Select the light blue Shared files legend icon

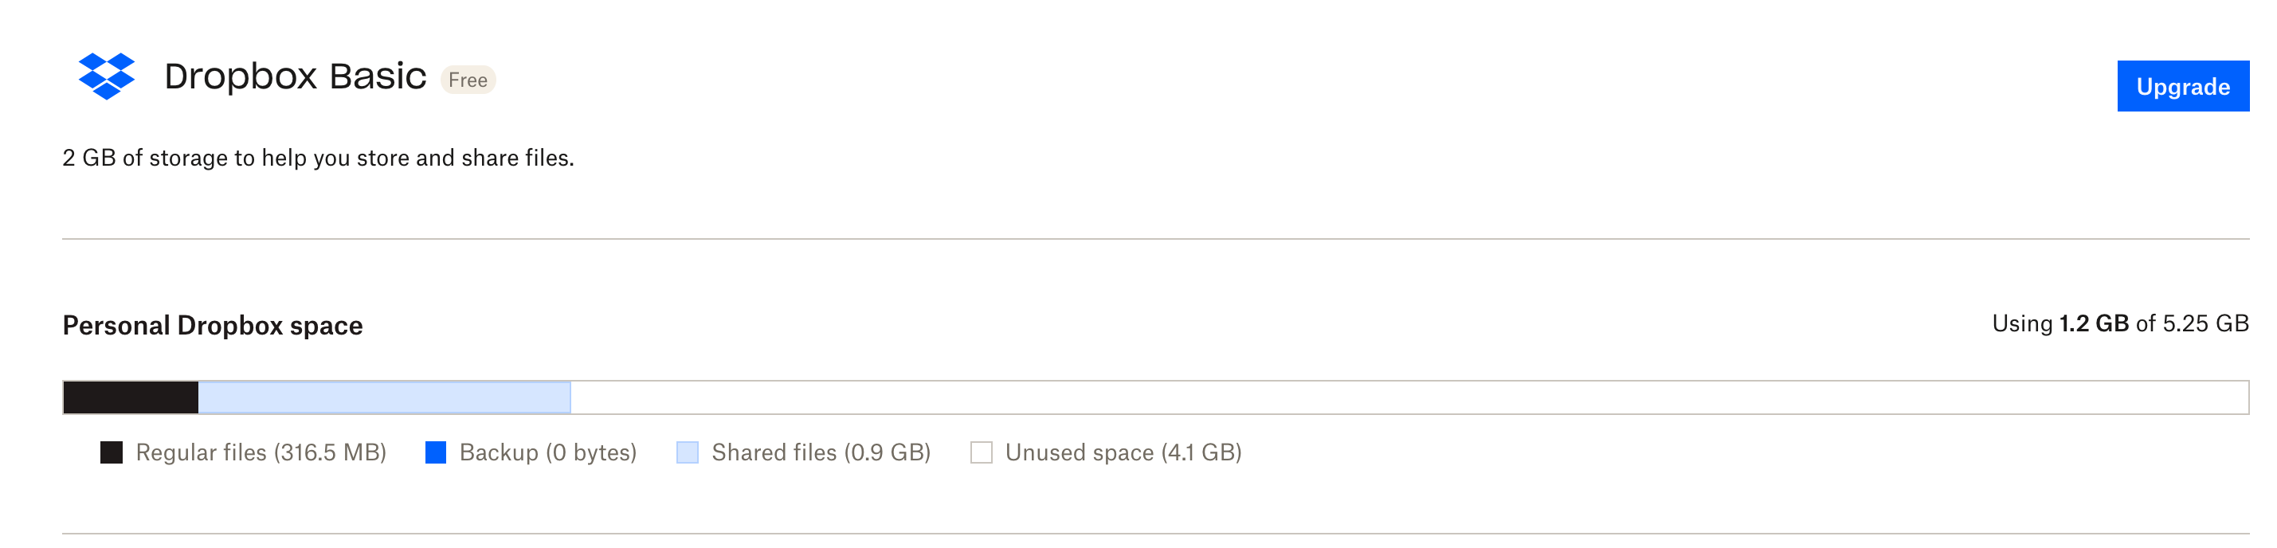pos(687,452)
